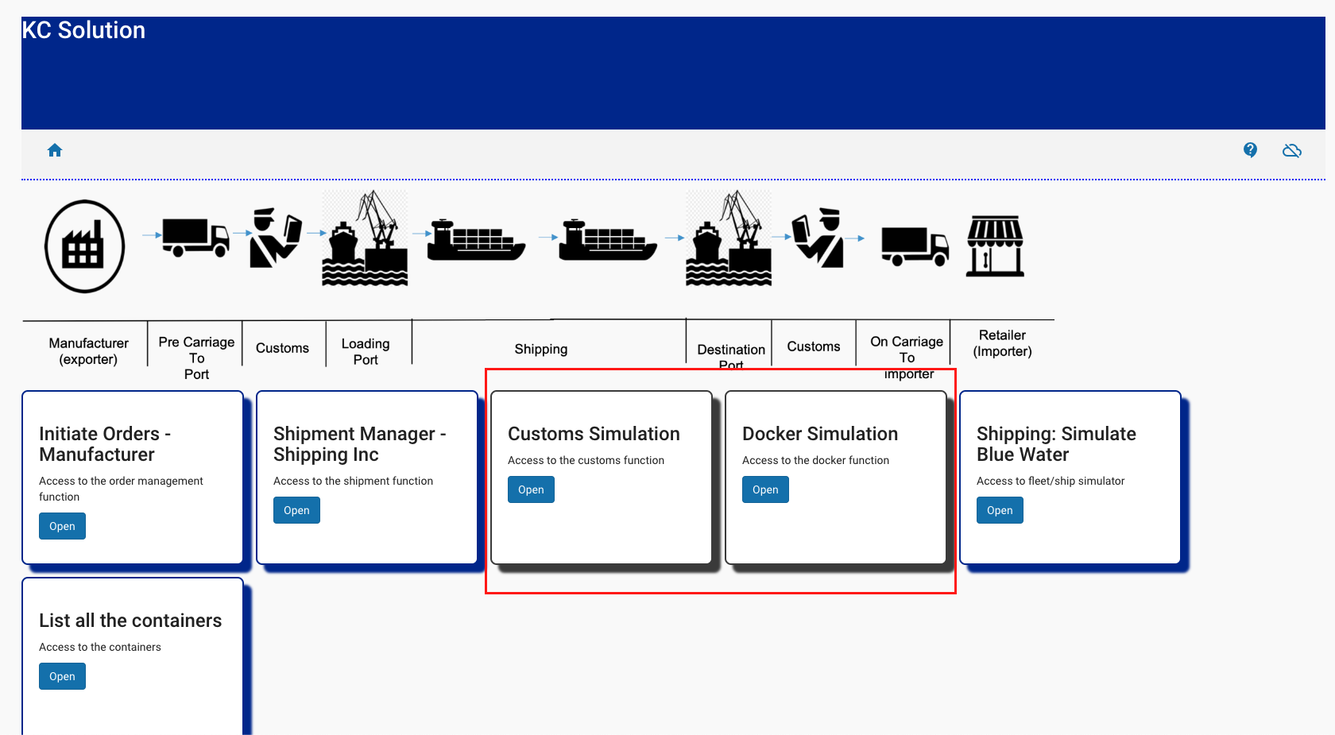Open the Shipment Manager - Shipping Inc app

click(296, 510)
